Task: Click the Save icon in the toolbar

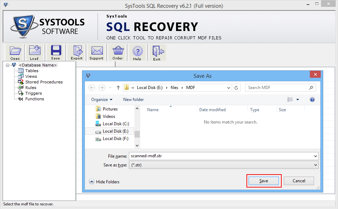Action: point(55,52)
